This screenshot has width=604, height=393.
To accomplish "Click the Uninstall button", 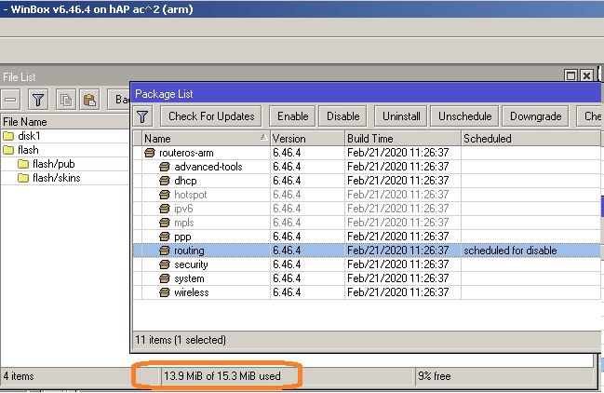I will (401, 116).
